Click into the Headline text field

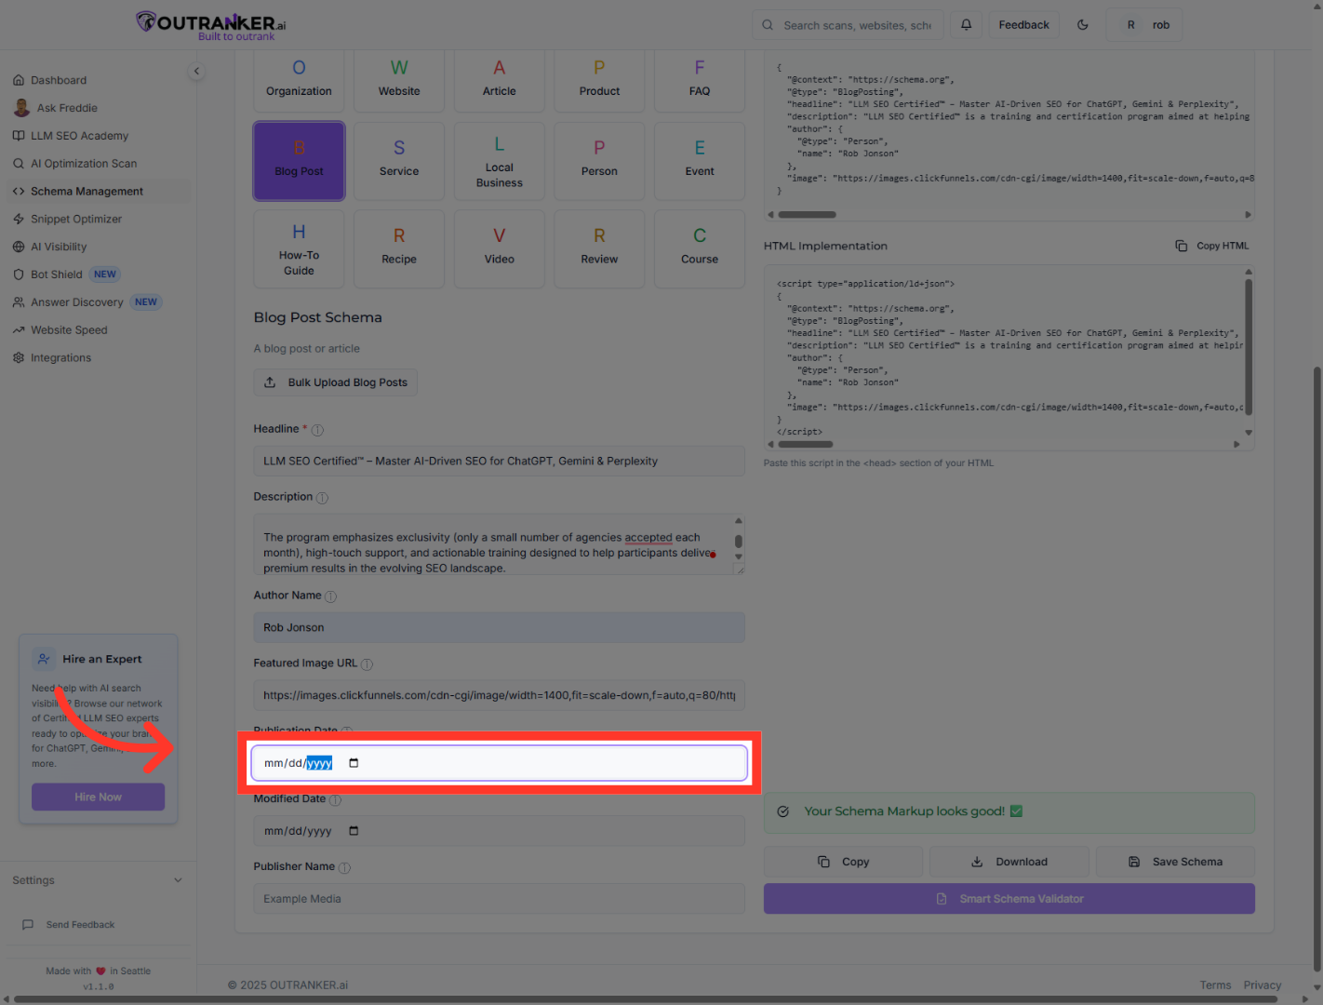pyautogui.click(x=500, y=462)
